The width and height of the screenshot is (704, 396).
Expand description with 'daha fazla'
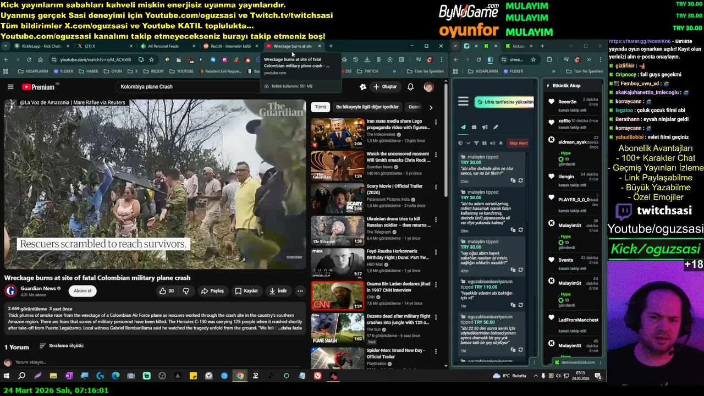[x=291, y=328]
